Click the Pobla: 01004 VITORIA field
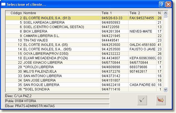 (x=57, y=101)
